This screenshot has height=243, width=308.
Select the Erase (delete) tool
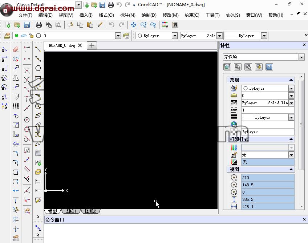click(16, 49)
